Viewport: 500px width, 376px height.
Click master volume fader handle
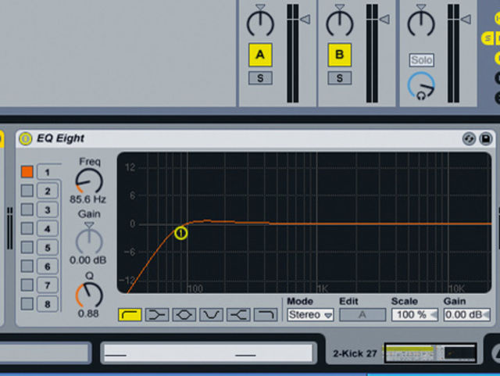[466, 19]
